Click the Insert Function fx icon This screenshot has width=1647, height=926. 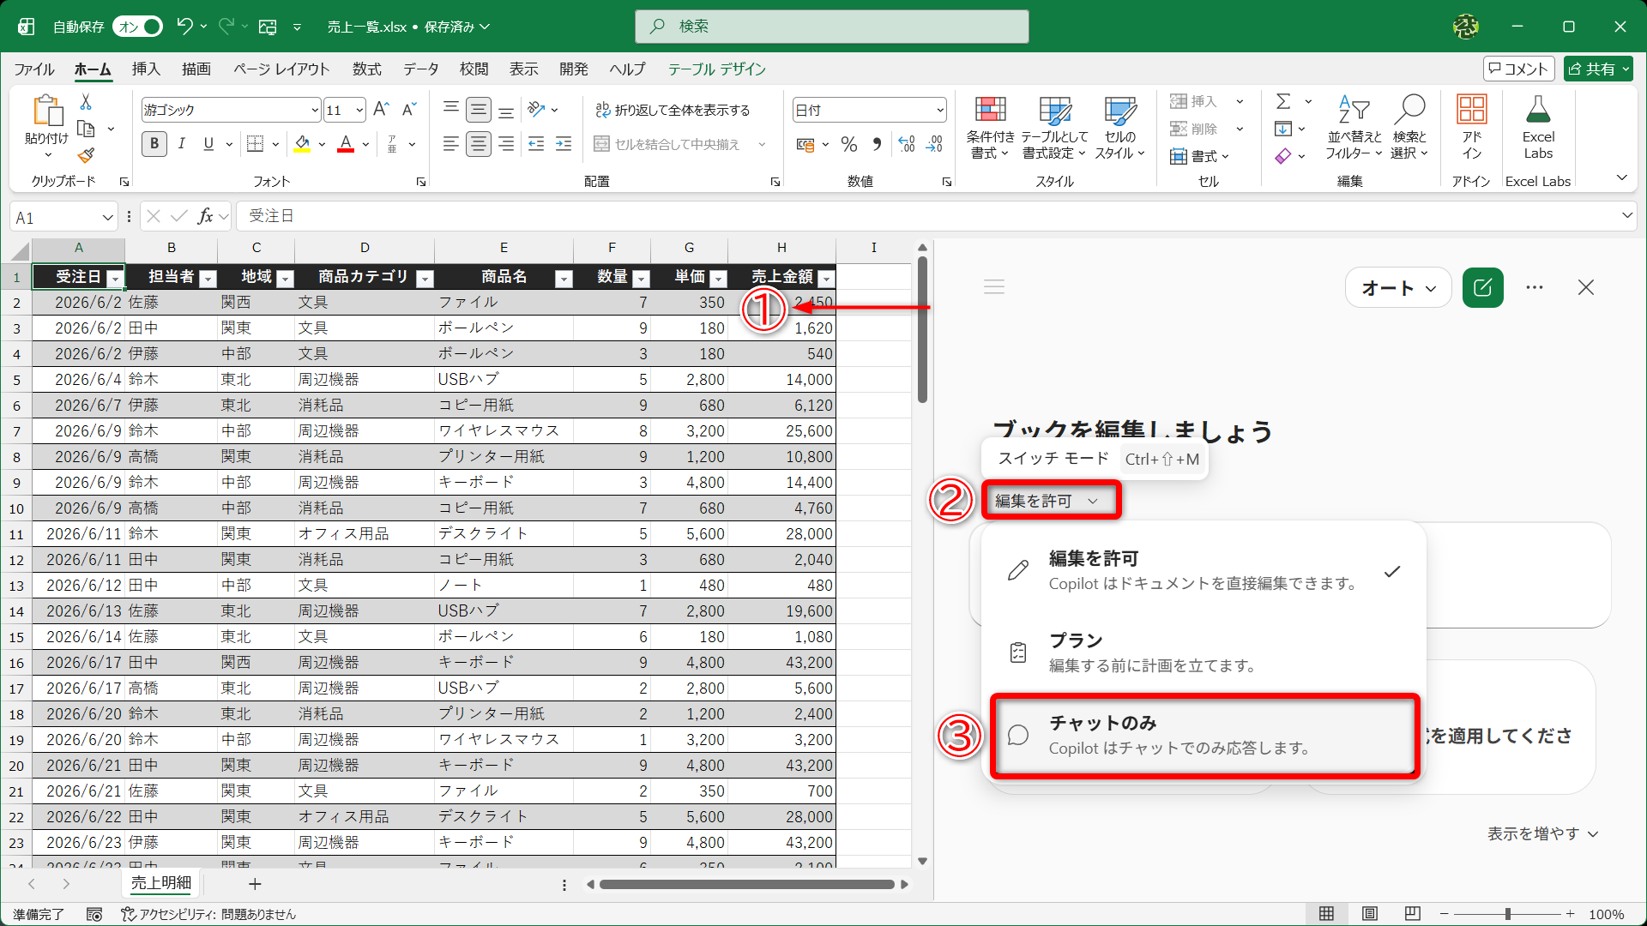(205, 216)
